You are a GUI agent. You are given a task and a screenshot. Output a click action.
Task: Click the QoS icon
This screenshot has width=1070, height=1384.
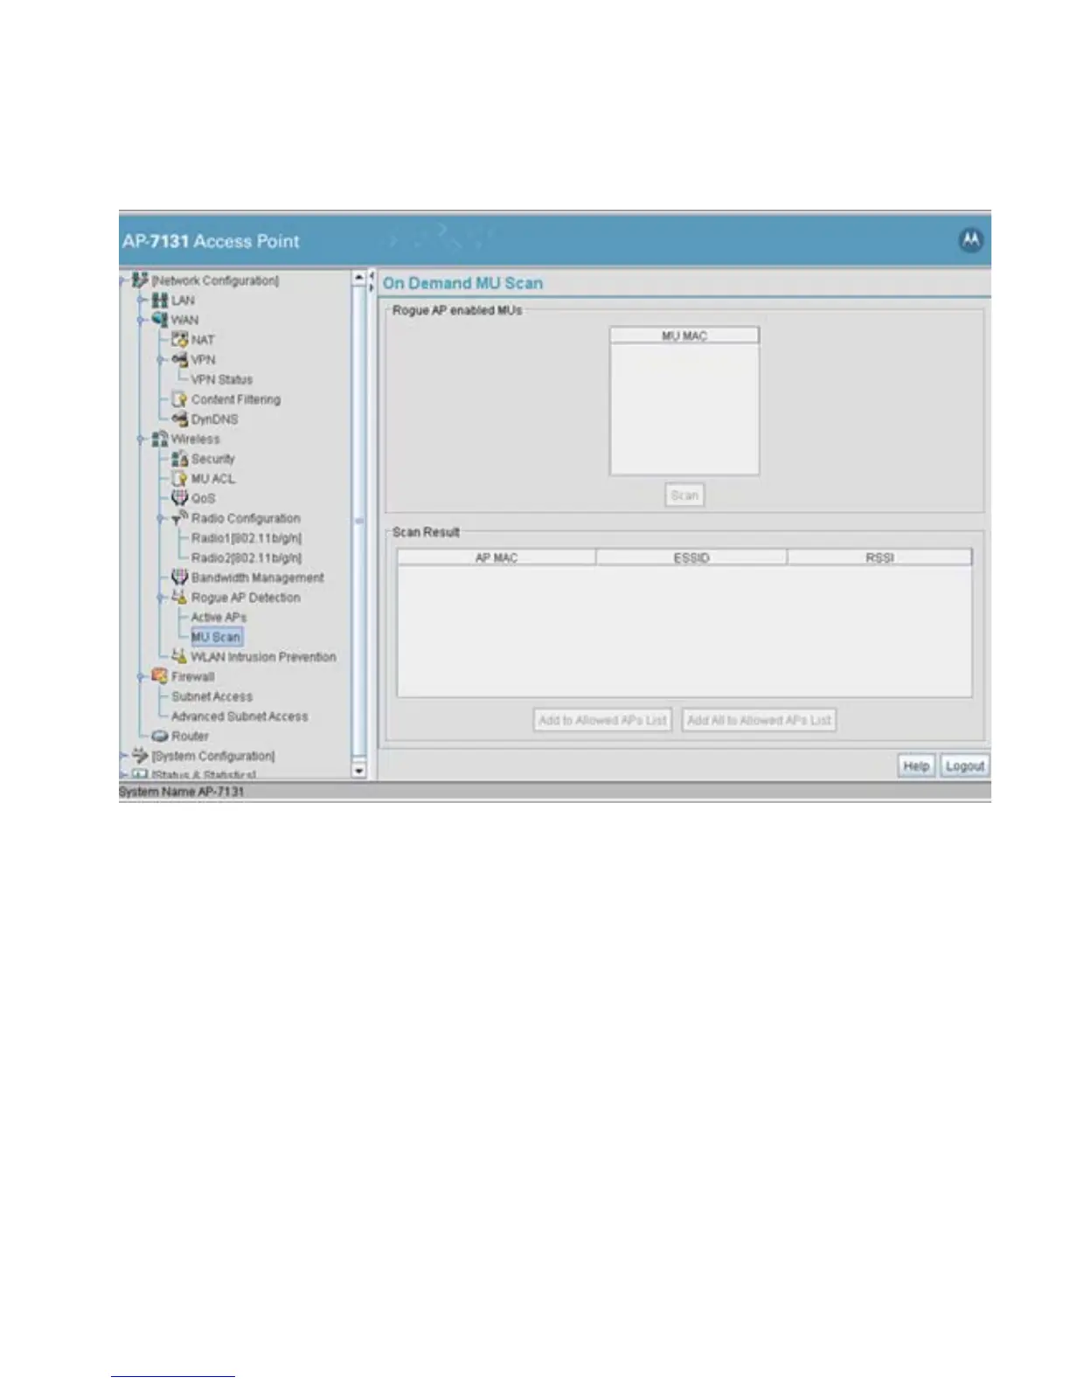coord(180,498)
